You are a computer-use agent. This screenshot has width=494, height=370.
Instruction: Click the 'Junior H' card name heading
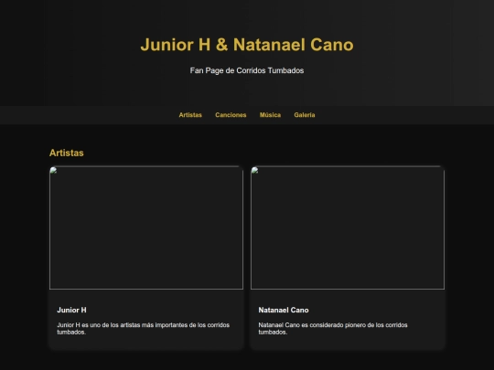(71, 311)
